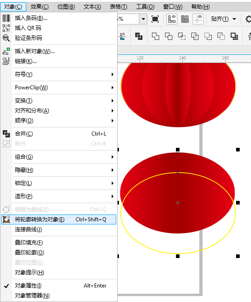251x302 pixels.
Task: Toggle the Show rulers button
Action: point(172,19)
